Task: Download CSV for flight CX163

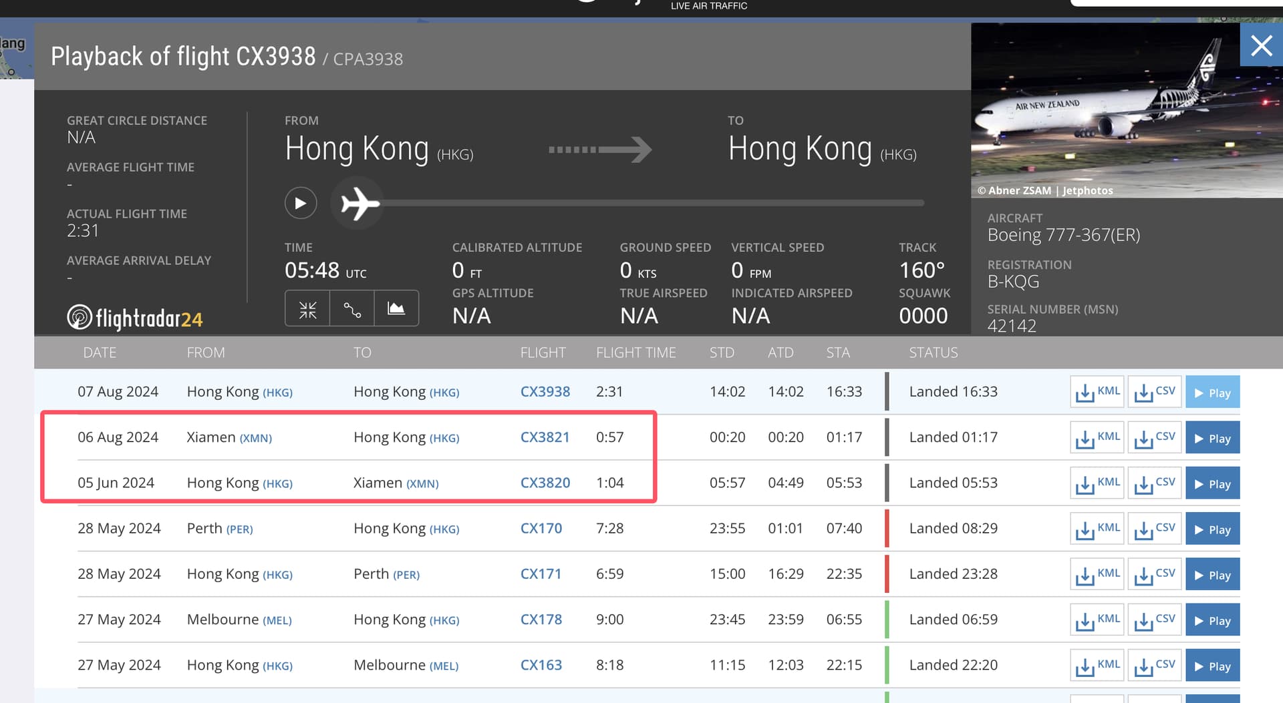Action: (1155, 666)
